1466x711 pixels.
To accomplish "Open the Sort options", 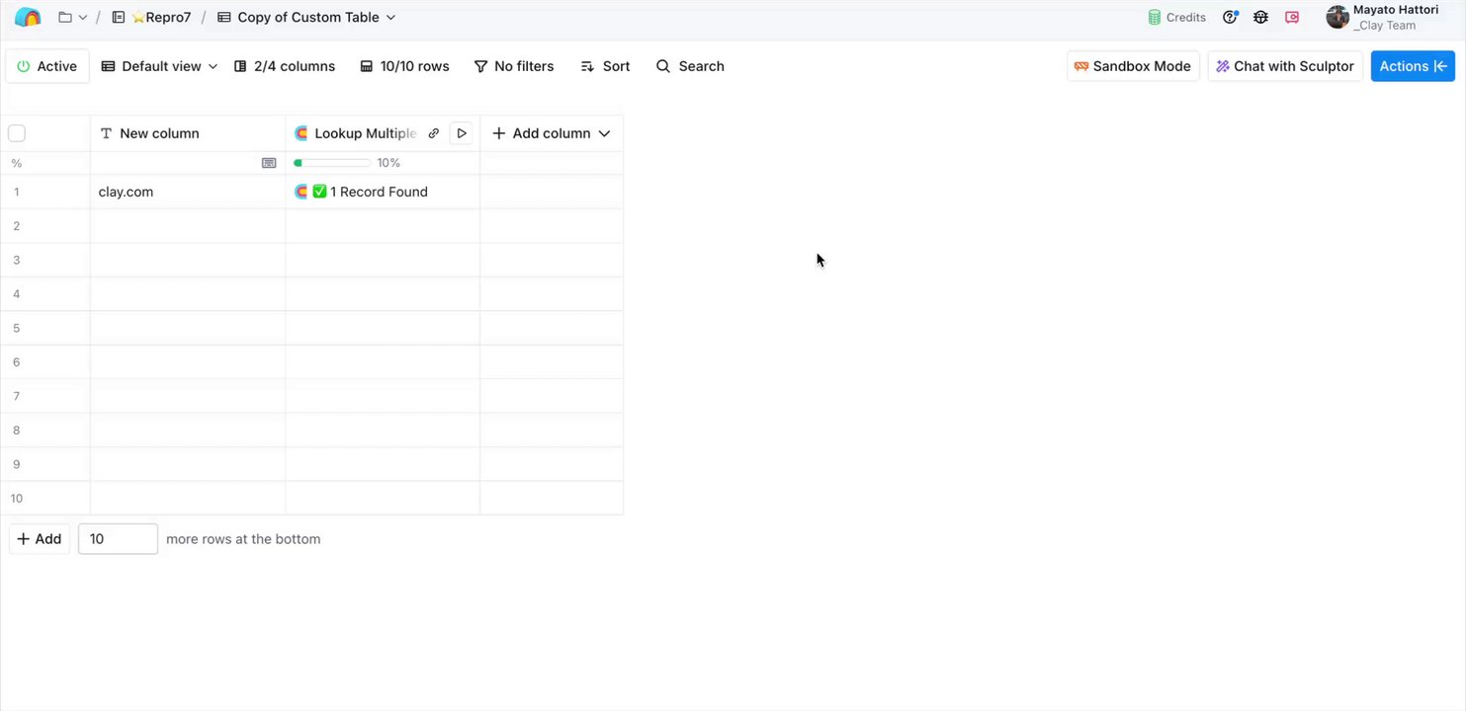I will [x=605, y=66].
